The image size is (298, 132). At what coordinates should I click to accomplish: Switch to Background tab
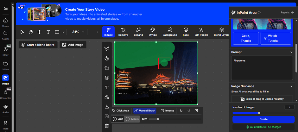pos(170,32)
